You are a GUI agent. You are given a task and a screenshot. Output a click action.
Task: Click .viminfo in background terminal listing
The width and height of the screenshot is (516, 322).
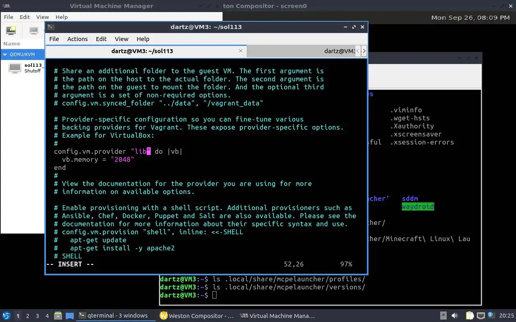406,110
